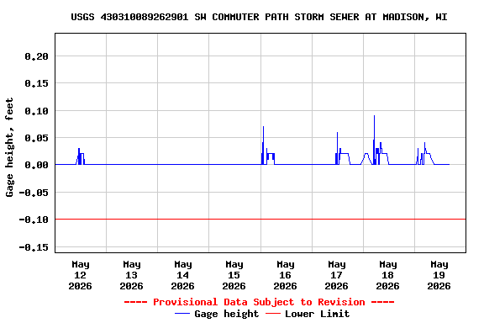This screenshot has height=323, width=484.
Task: Click the chart title naming the USGS Madison station
Action: point(259,17)
